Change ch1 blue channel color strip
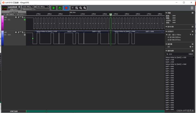The height and width of the screenshot is (113, 196). pos(2,38)
